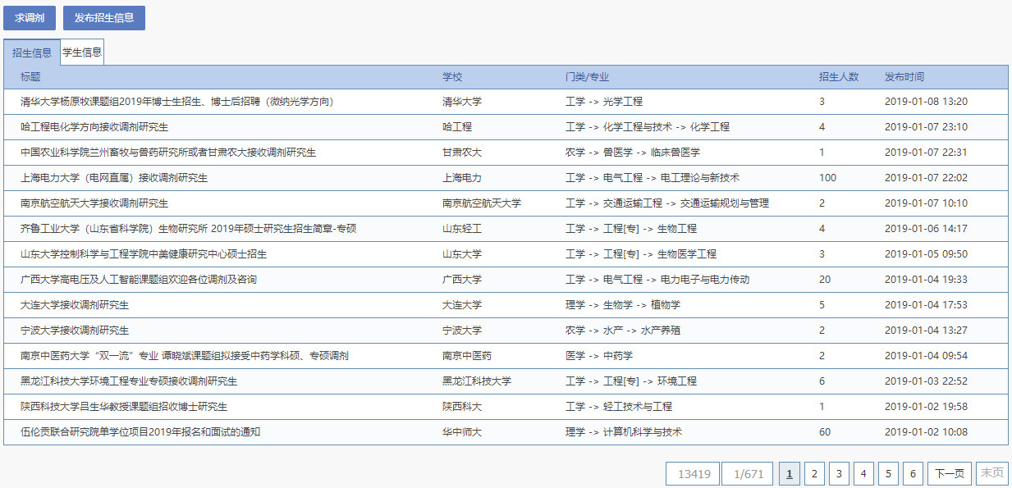Image resolution: width=1012 pixels, height=488 pixels.
Task: Click 理学 -> 生物学 -> 植物学 cell
Action: tap(623, 305)
